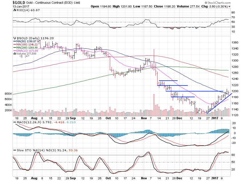Click the MA(50) blue legend line marker
The height and width of the screenshot is (181, 243).
coord(15,41)
